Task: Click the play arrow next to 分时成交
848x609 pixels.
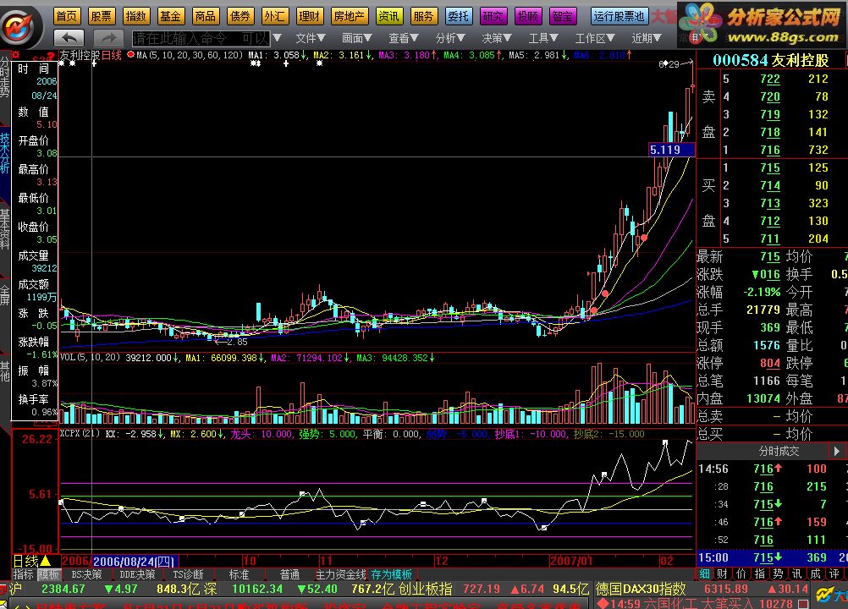Action: pyautogui.click(x=837, y=451)
